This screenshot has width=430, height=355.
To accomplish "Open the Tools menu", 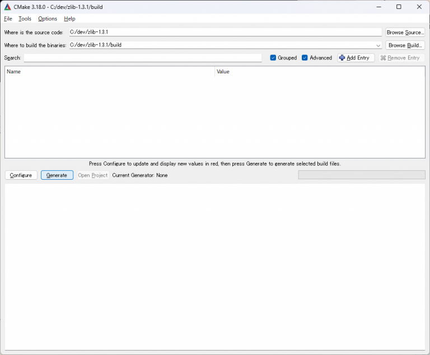I will coord(25,19).
